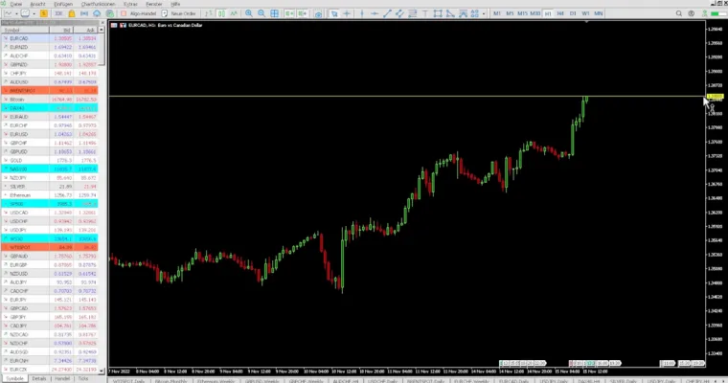Image resolution: width=728 pixels, height=383 pixels.
Task: Switch timeframe to M5
Action: pyautogui.click(x=510, y=13)
